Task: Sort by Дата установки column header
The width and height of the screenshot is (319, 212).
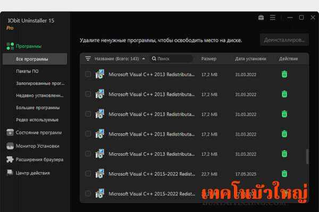Action: (x=250, y=59)
